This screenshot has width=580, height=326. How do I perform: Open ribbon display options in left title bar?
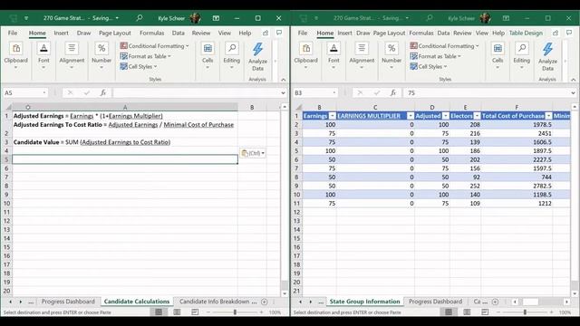[x=216, y=18]
